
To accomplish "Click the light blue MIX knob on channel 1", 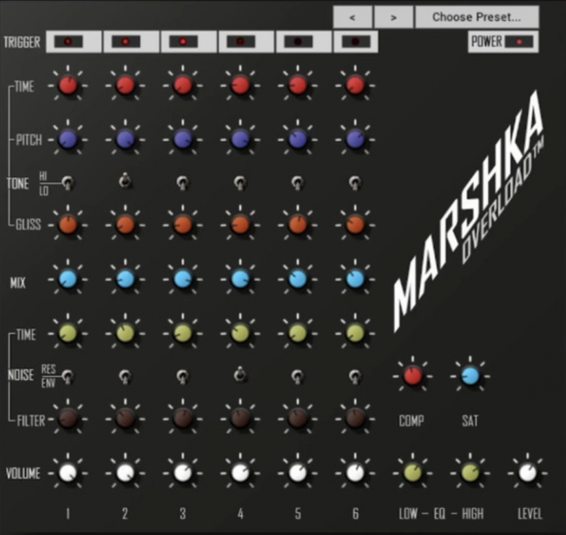I will 68,279.
